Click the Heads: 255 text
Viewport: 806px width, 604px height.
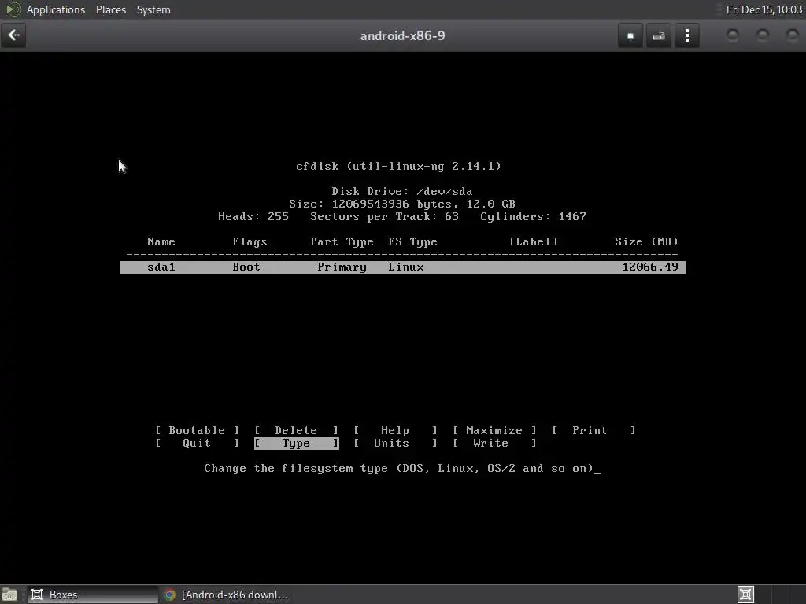click(253, 217)
